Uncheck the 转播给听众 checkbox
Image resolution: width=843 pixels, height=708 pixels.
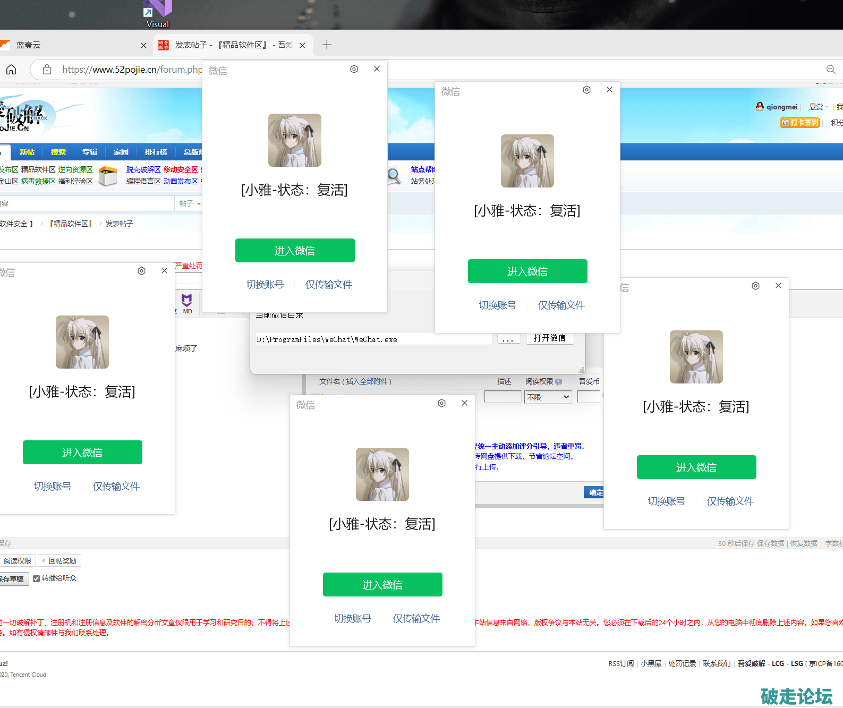click(x=37, y=578)
